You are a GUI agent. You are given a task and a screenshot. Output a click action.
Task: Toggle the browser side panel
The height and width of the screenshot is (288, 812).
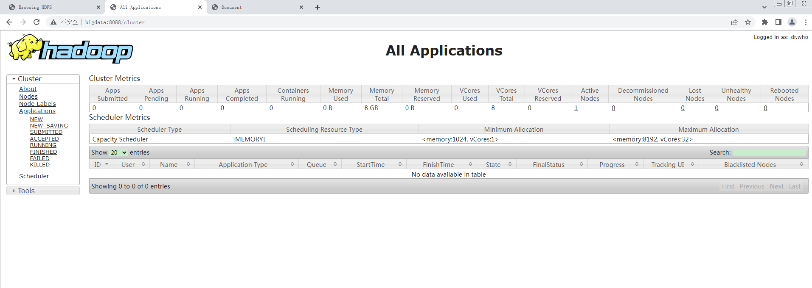(x=778, y=22)
